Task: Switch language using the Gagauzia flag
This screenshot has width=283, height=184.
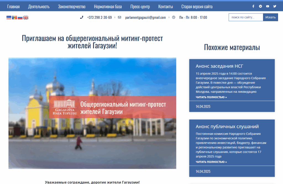Action: coord(9,17)
